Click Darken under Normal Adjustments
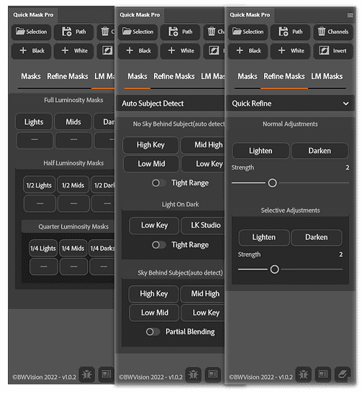362x393 pixels. coord(320,151)
